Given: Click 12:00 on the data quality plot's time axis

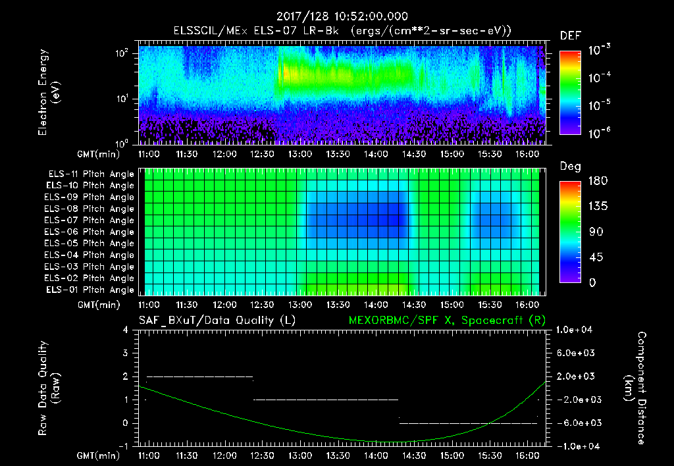Looking at the screenshot, I should tap(224, 455).
